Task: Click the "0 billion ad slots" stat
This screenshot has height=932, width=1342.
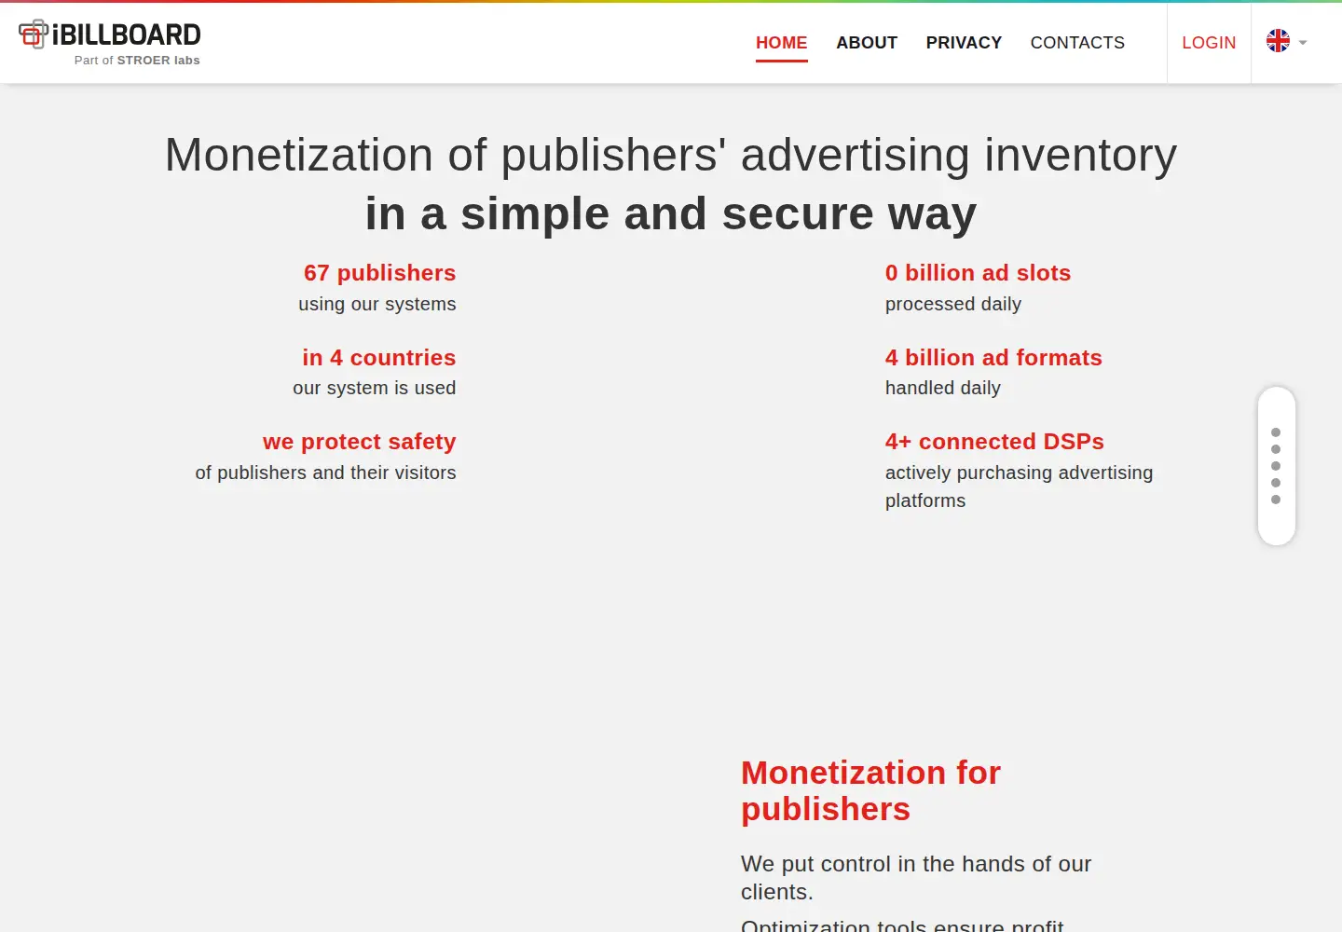Action: pos(978,273)
